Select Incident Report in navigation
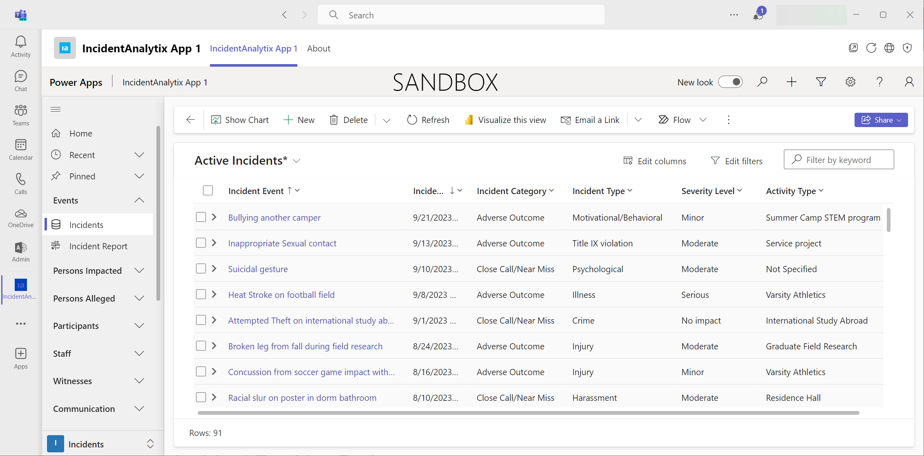Viewport: 924px width, 456px height. [x=98, y=246]
